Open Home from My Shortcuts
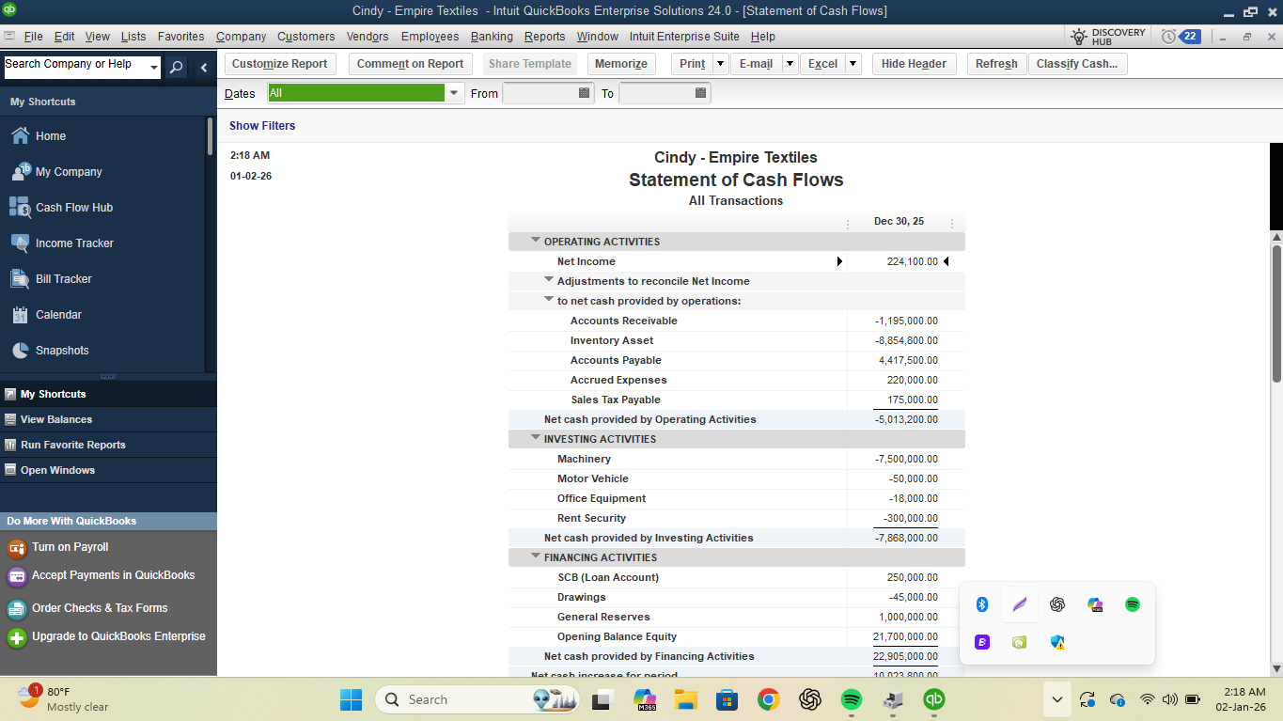 (51, 136)
